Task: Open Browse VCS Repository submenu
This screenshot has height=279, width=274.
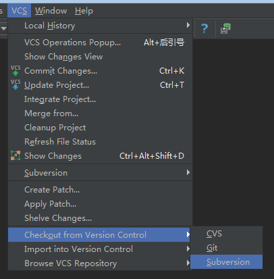Action: point(100,263)
